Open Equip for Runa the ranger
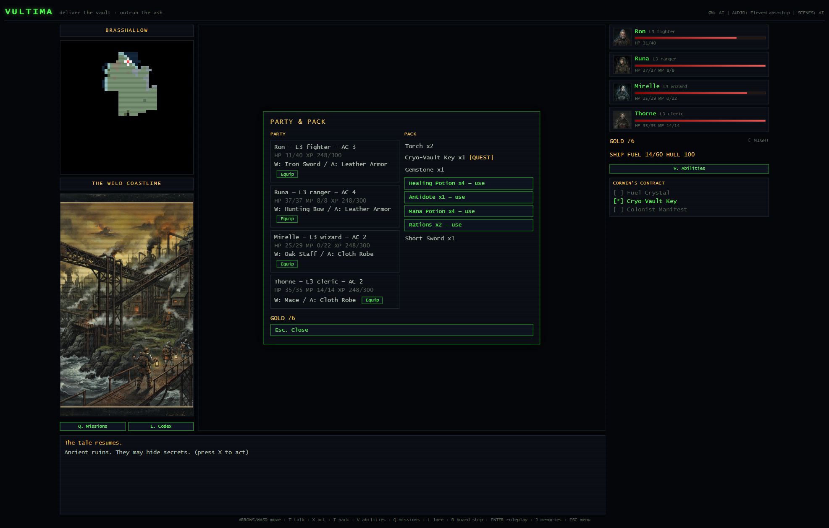This screenshot has height=528, width=829. coord(287,219)
